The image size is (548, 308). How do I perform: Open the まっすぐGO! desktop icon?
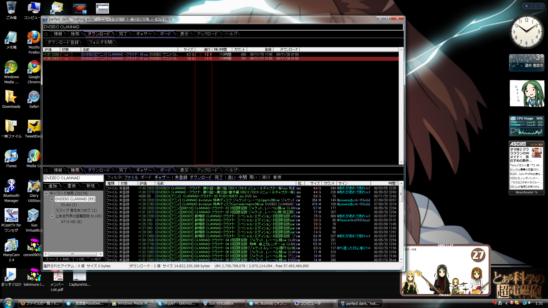pos(11,277)
